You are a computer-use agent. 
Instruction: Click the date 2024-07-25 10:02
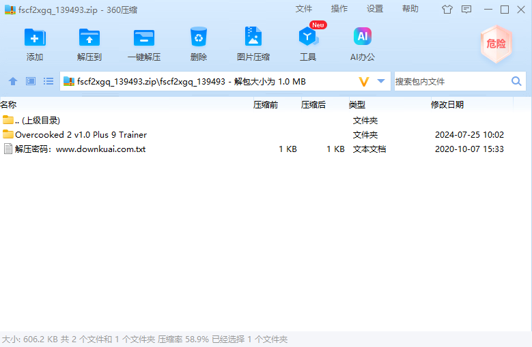[x=469, y=135]
